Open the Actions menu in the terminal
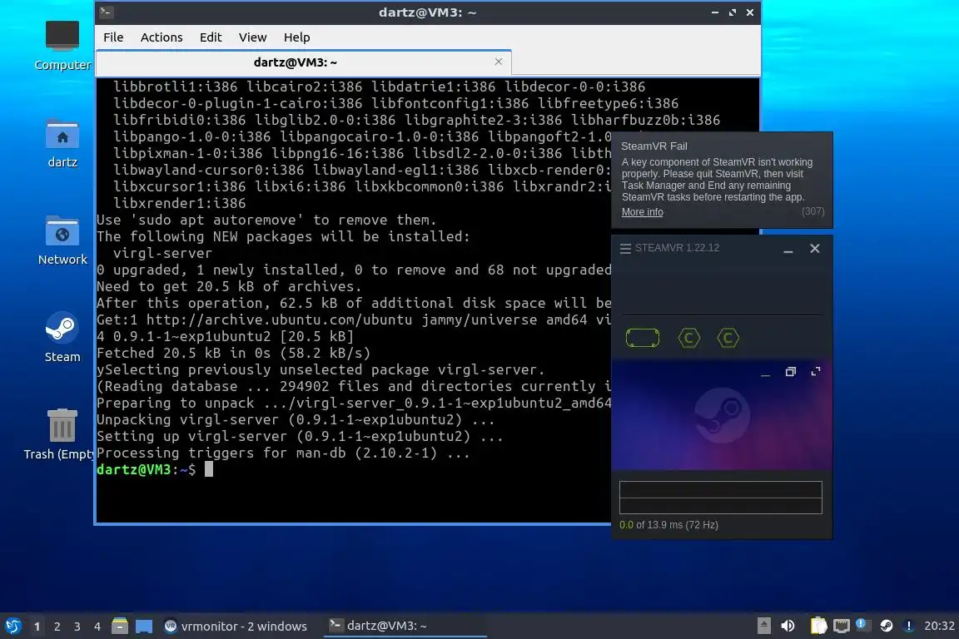Viewport: 959px width, 639px height. (x=161, y=37)
